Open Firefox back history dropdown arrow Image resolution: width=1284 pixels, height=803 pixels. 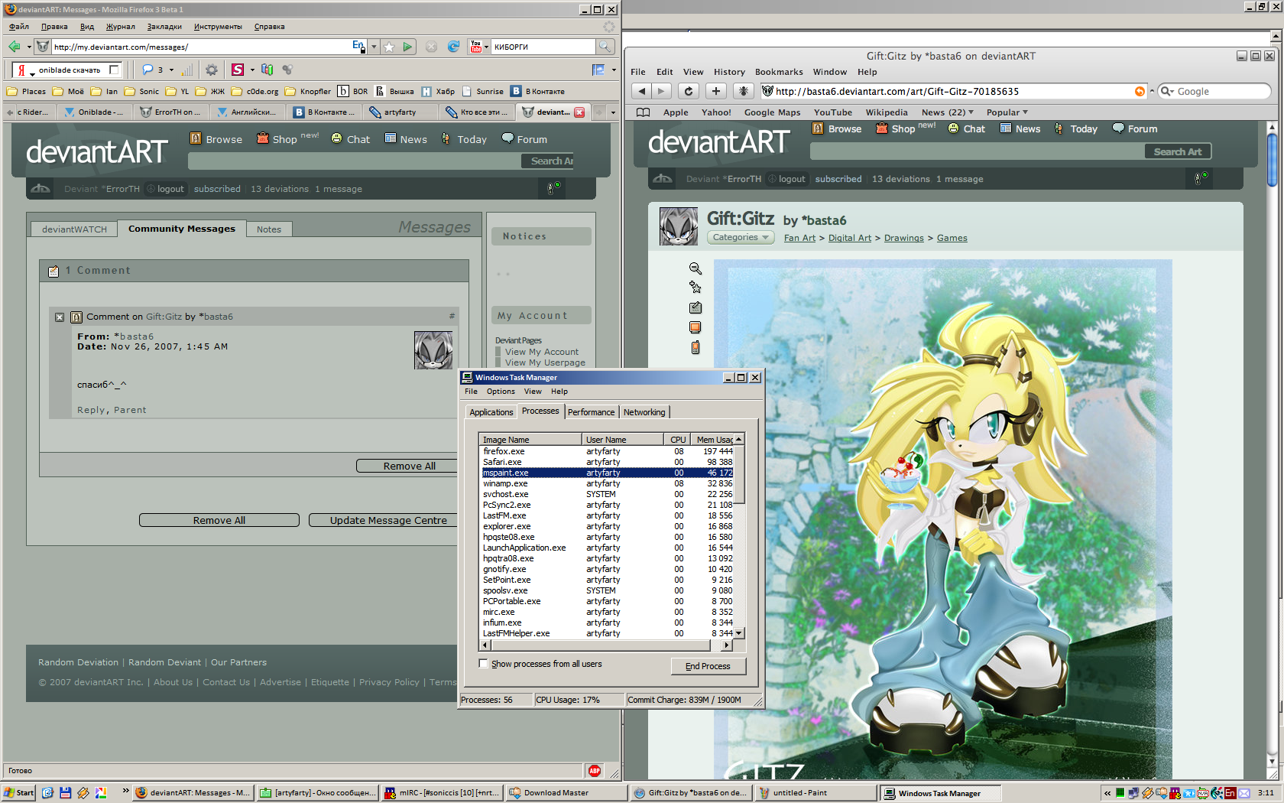[x=29, y=47]
